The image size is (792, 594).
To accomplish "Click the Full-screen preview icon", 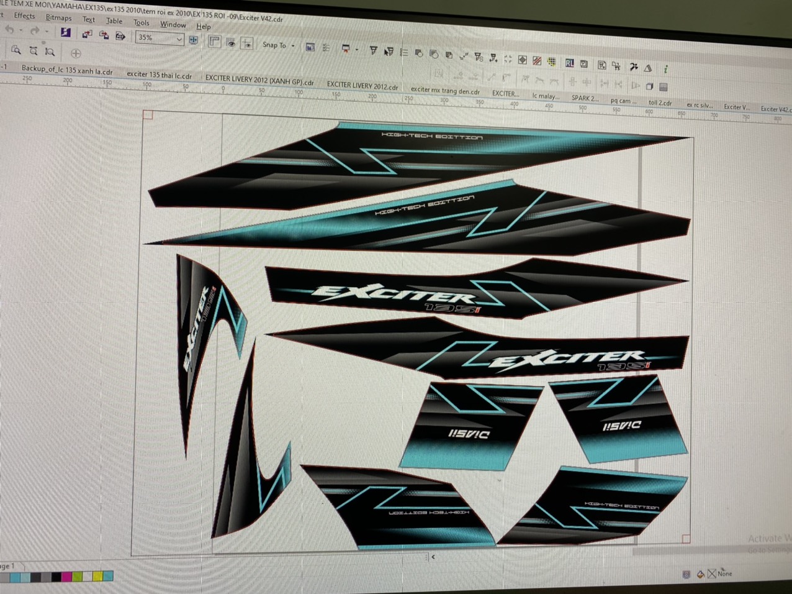I will point(194,40).
